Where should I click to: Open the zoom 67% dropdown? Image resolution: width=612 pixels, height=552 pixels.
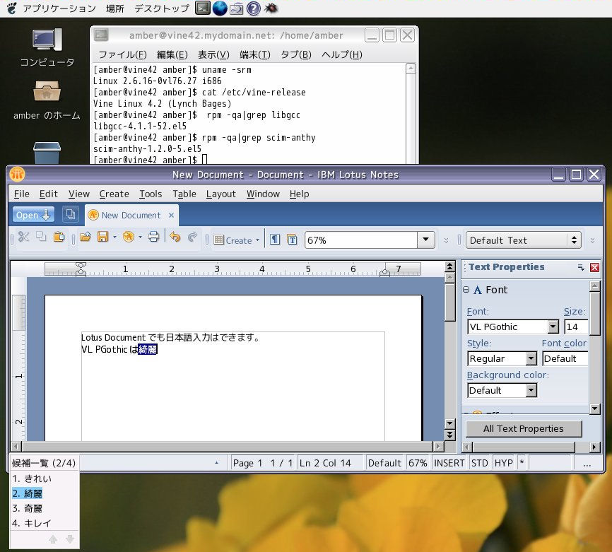[x=426, y=240]
